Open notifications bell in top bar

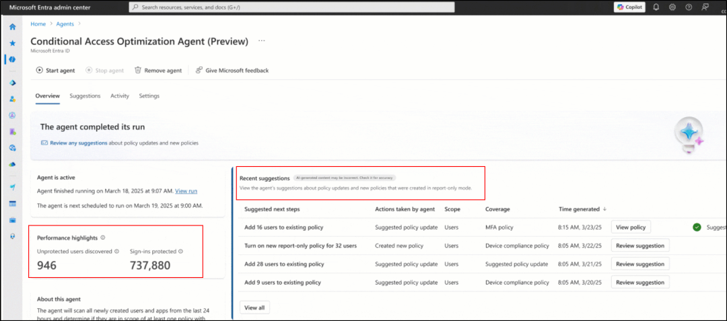coord(656,7)
